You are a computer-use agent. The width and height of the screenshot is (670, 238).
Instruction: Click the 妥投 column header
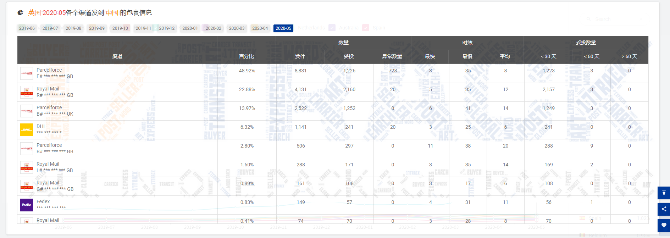click(x=349, y=56)
